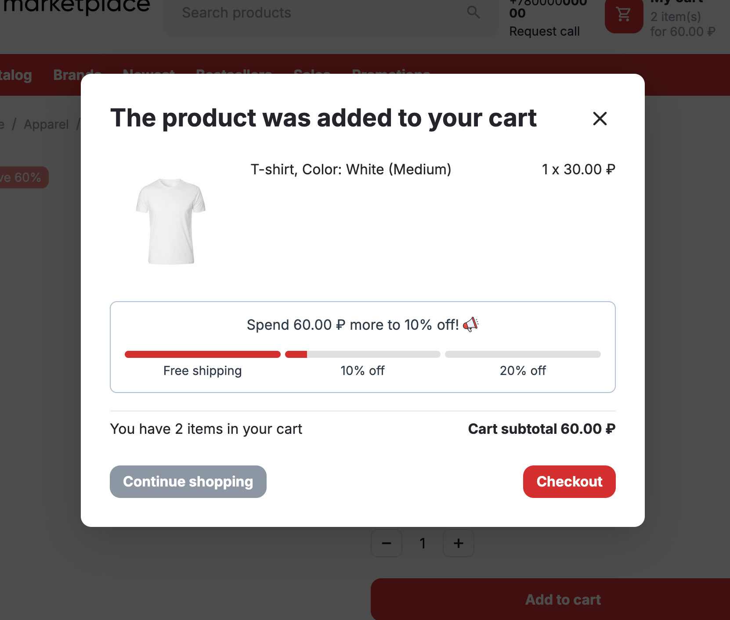Click the T-shirt product name
Image resolution: width=730 pixels, height=620 pixels.
click(x=351, y=169)
